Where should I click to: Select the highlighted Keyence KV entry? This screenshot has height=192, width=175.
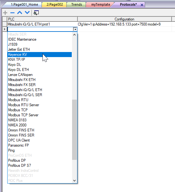coord(40,55)
